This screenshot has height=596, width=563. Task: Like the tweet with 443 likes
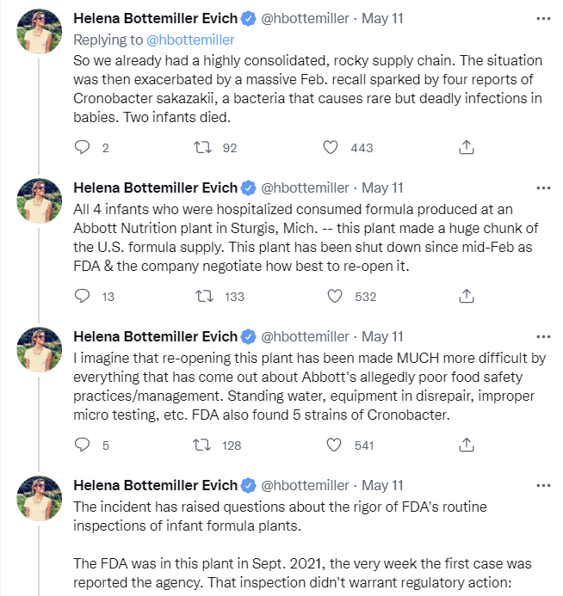click(x=331, y=147)
